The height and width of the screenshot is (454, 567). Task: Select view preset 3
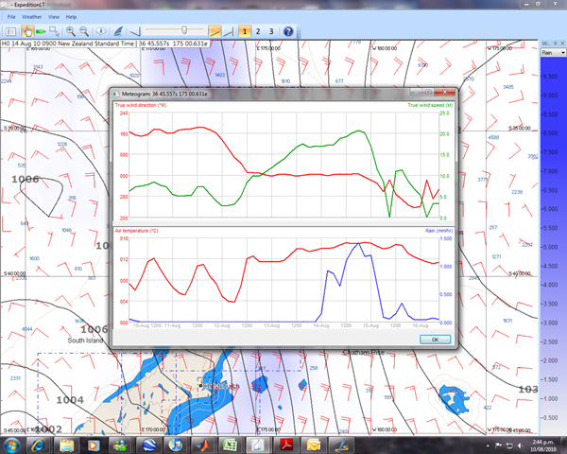point(271,31)
